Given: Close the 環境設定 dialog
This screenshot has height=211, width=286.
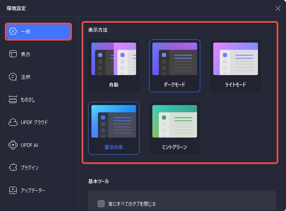Looking at the screenshot, I should point(278,8).
